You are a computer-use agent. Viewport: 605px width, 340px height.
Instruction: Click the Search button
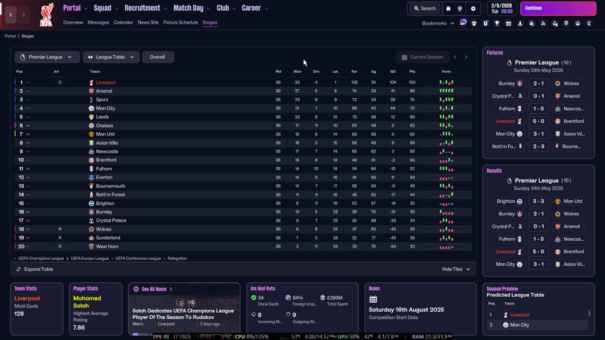pyautogui.click(x=424, y=8)
